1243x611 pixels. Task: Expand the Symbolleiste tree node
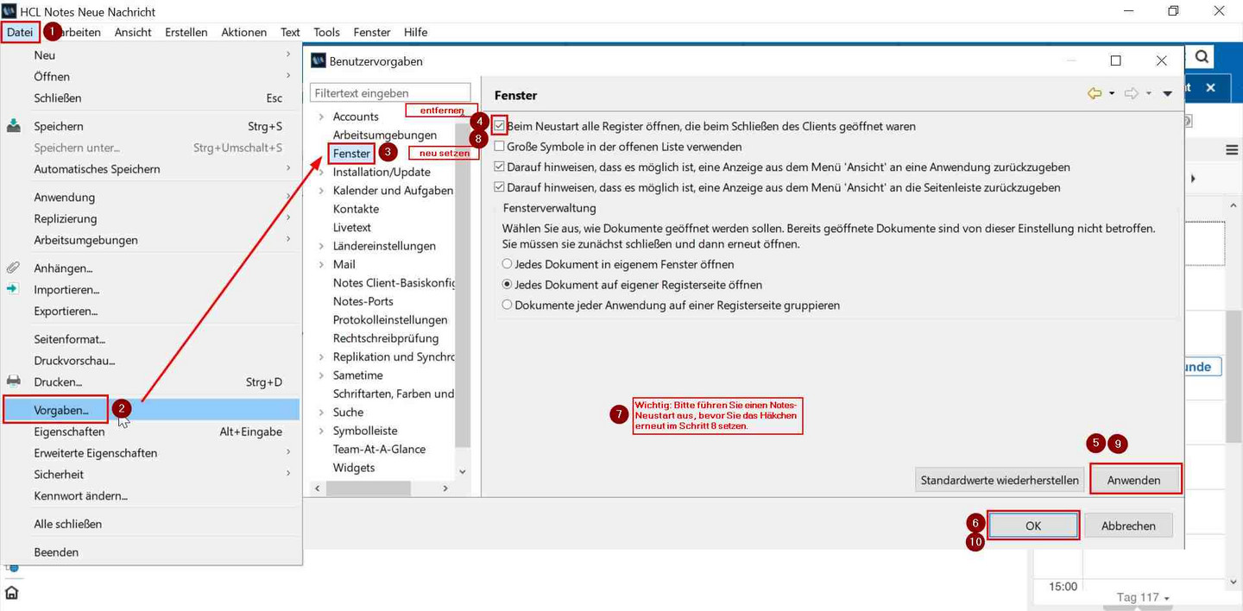pos(321,431)
